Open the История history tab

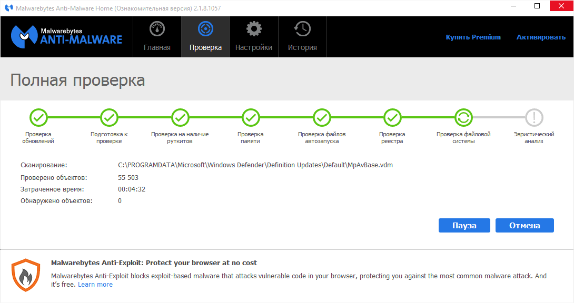pyautogui.click(x=302, y=37)
